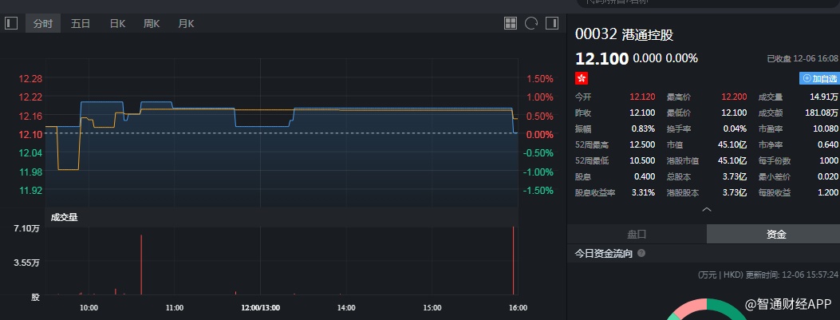Open the 周K chart view
Image resolution: width=840 pixels, height=320 pixels.
coord(152,24)
